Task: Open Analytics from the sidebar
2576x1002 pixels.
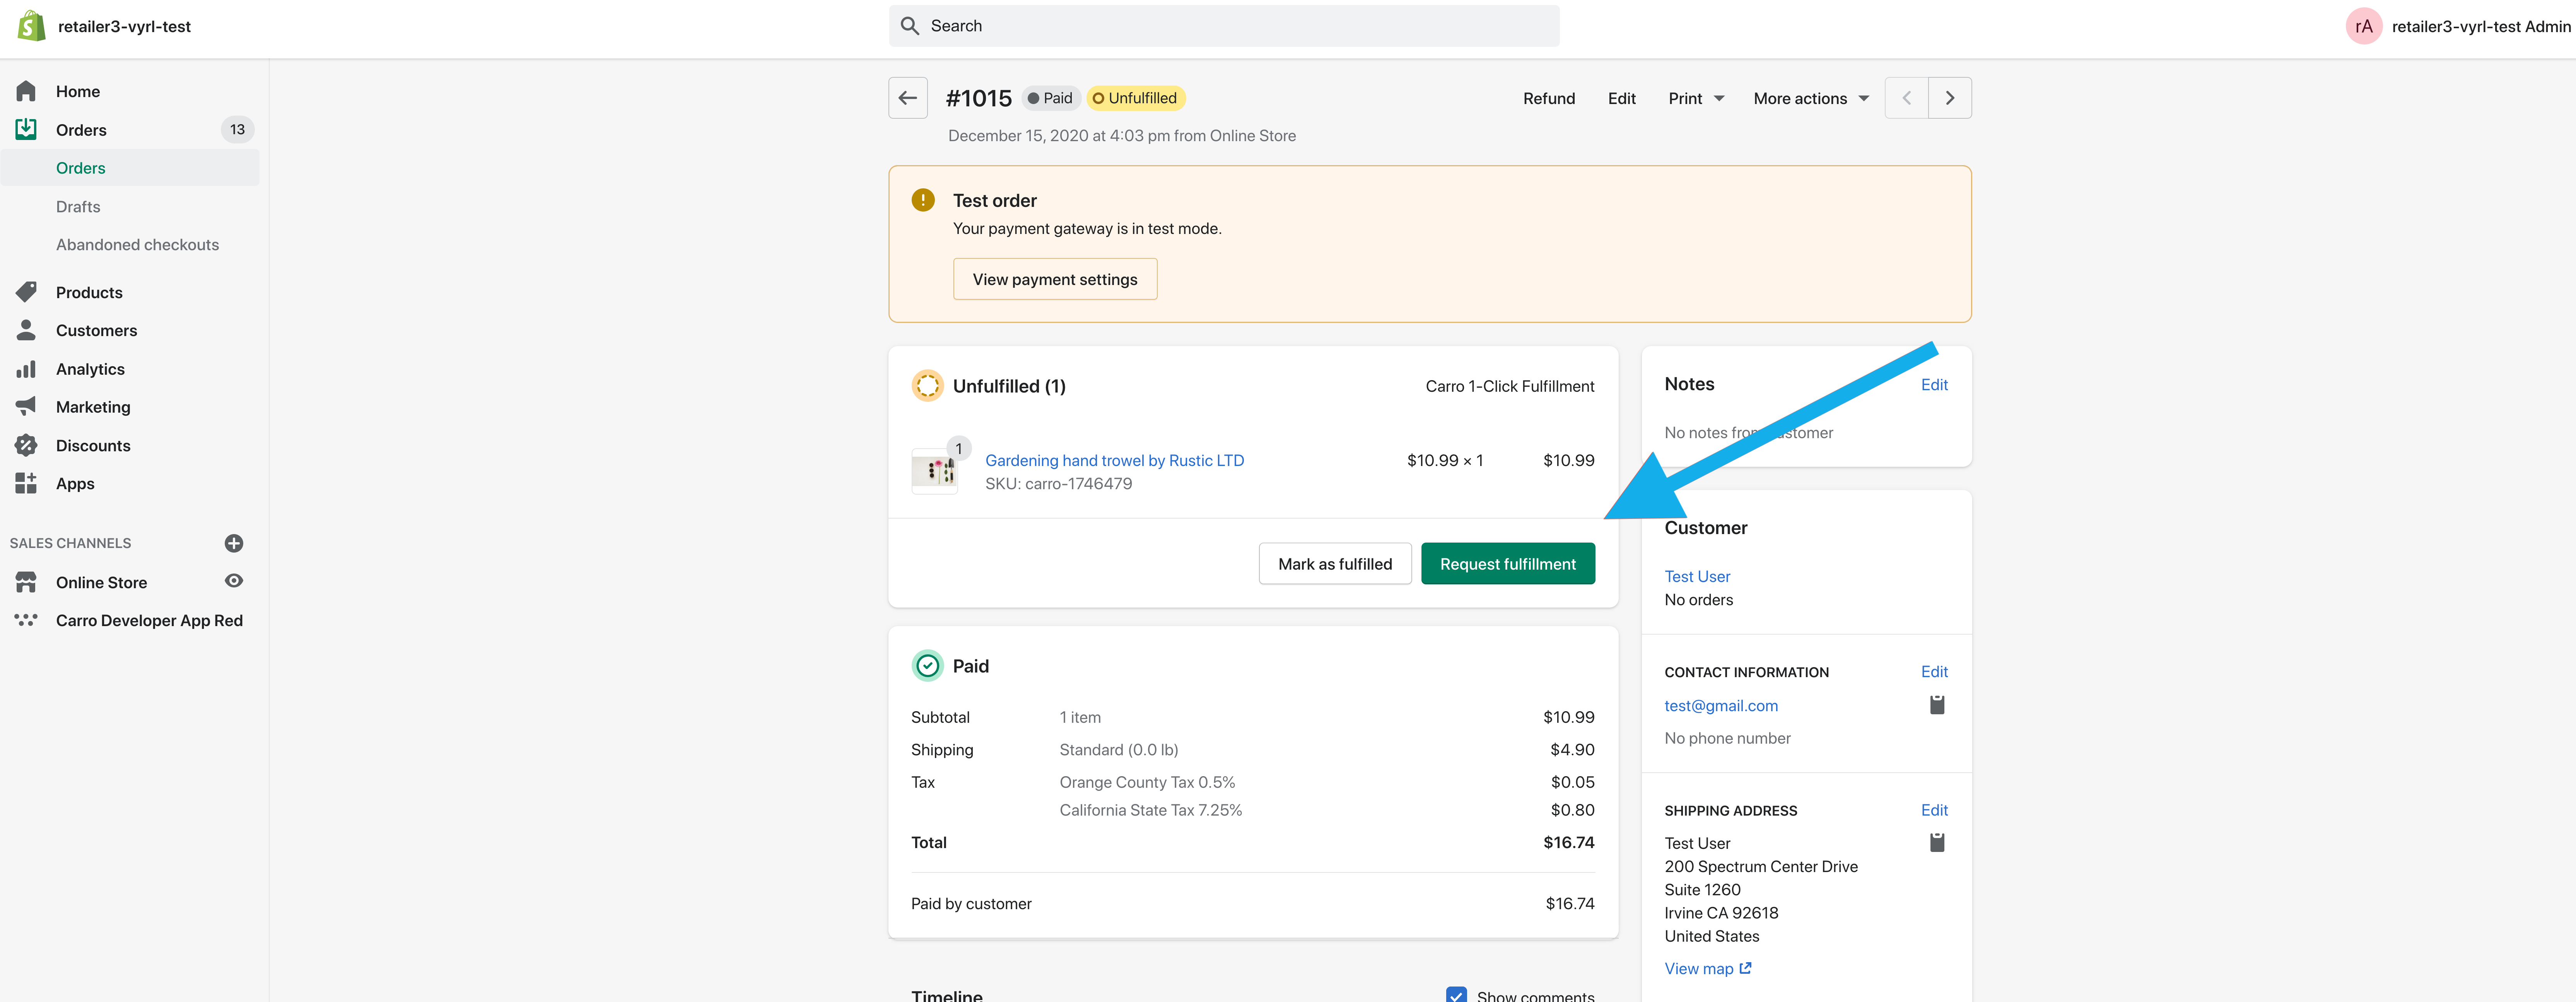Action: point(90,369)
